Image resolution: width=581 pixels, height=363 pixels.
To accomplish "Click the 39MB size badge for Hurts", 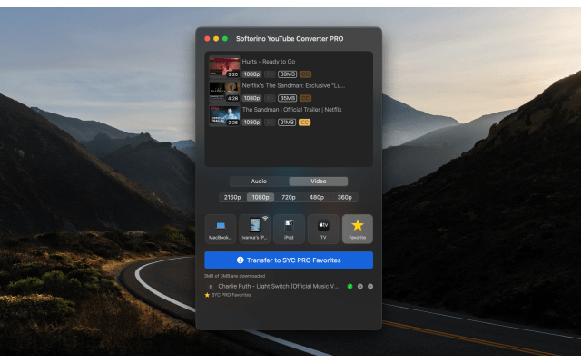I will [287, 74].
